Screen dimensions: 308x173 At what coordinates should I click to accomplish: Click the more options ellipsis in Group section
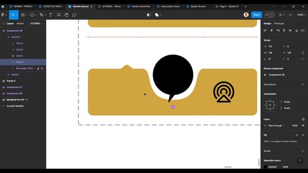click(x=303, y=59)
